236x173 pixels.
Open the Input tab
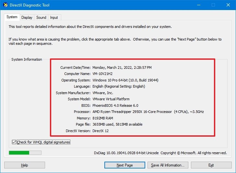coord(54,18)
